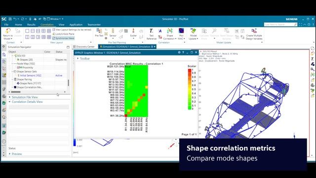Click the Exciter tool icon
This screenshot has width=316, height=178.
(133, 31)
